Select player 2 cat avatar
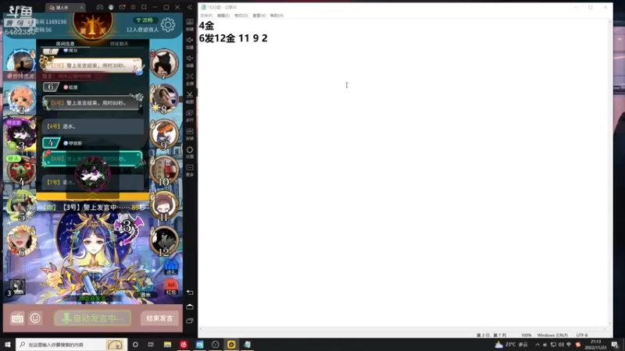The width and height of the screenshot is (625, 351). (21, 99)
